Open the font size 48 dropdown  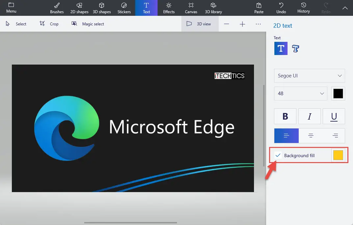[300, 94]
